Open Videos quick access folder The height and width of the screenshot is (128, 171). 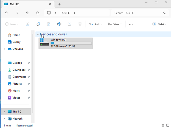pos(16,98)
